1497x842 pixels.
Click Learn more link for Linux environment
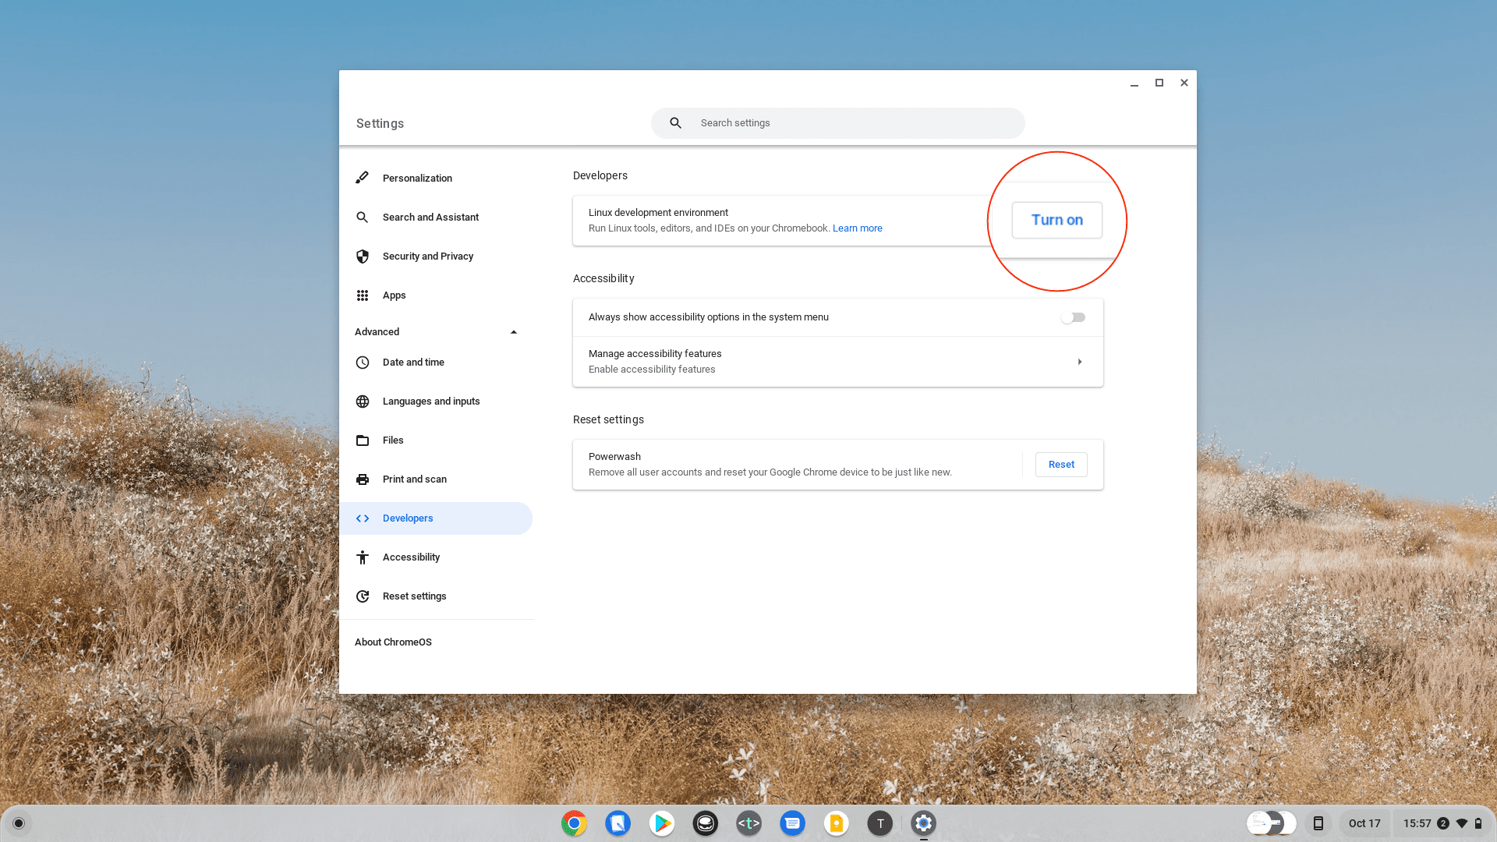click(856, 228)
